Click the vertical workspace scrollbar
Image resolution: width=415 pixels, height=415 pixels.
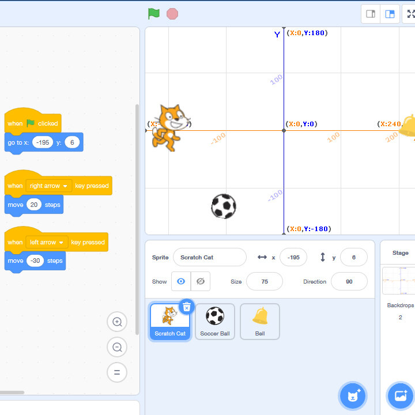(x=137, y=220)
